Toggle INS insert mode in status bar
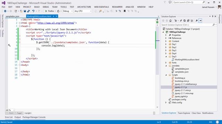This screenshot has width=222, height=124. (211, 122)
